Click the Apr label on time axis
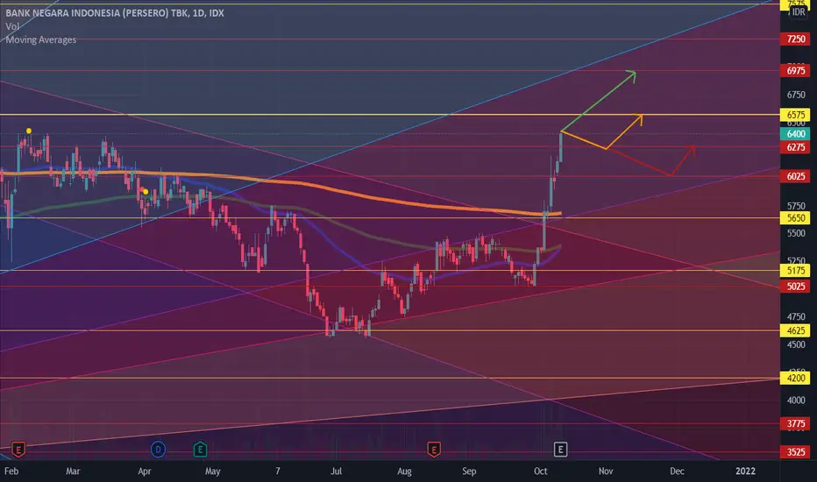The height and width of the screenshot is (482, 817). [145, 471]
